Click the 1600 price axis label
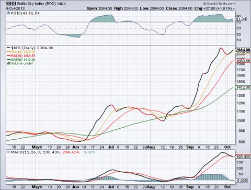Image resolution: width=251 pixels, height=190 pixels. coord(241,75)
